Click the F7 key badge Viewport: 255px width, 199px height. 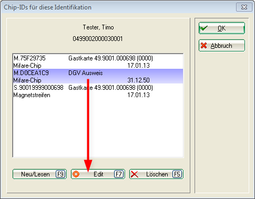[x=119, y=174]
